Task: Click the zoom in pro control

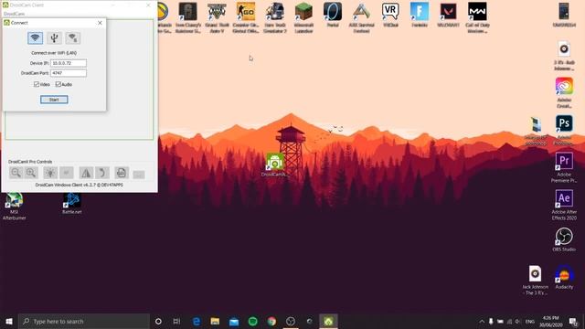Action: click(x=31, y=173)
